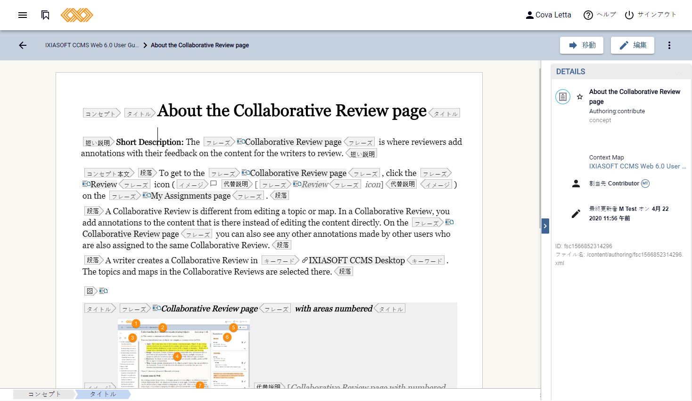692x401 pixels.
Task: Click the Authoring:contribute status text
Action: [617, 111]
